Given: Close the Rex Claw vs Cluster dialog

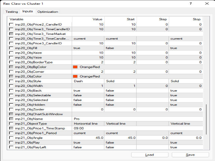Looking at the screenshot, I should tap(208, 3).
